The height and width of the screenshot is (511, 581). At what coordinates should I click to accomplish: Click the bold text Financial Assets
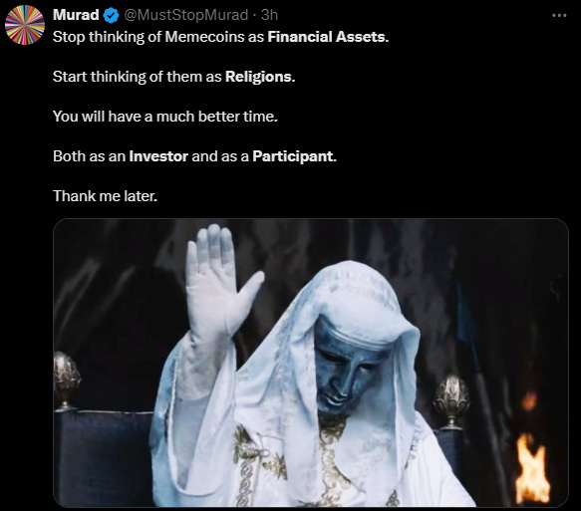(328, 37)
